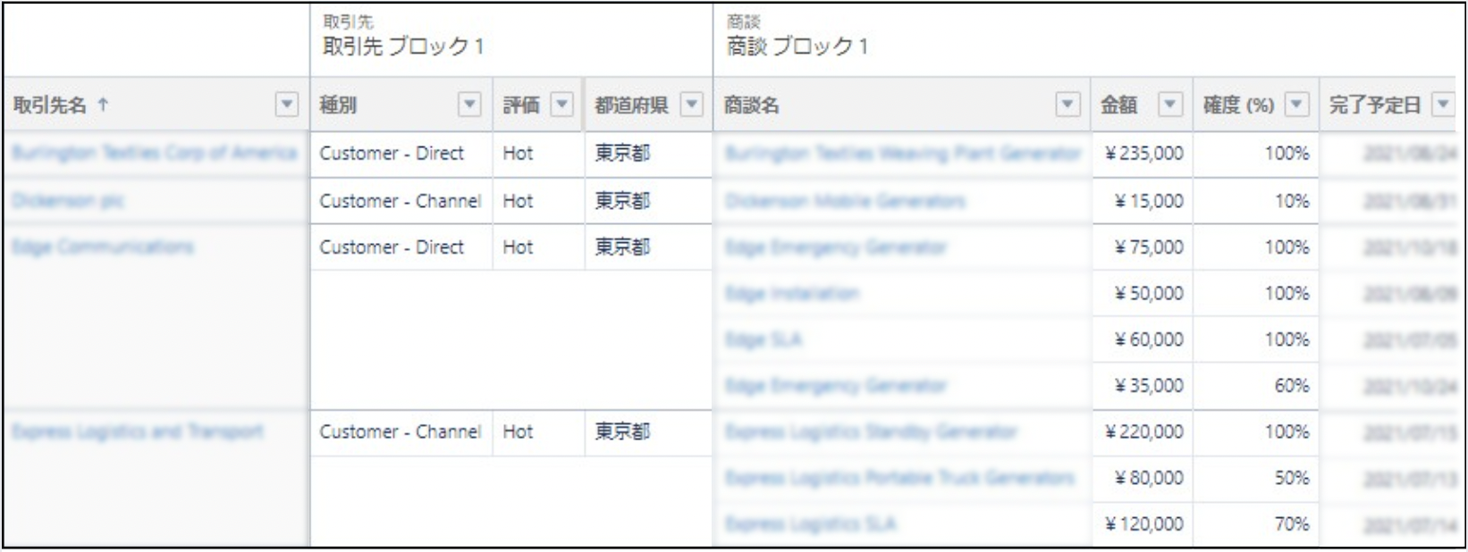
Task: Click the 商談名 column header label
Action: click(752, 105)
